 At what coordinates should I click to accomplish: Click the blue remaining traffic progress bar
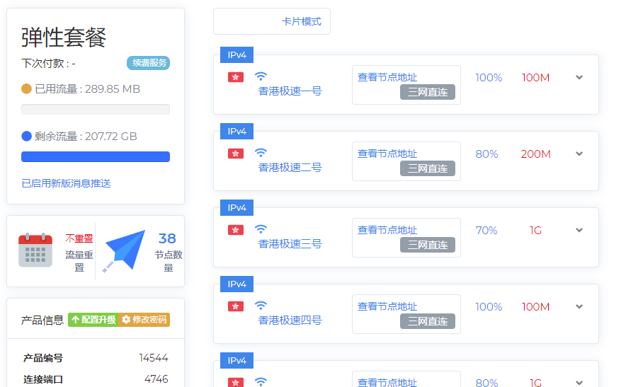96,156
